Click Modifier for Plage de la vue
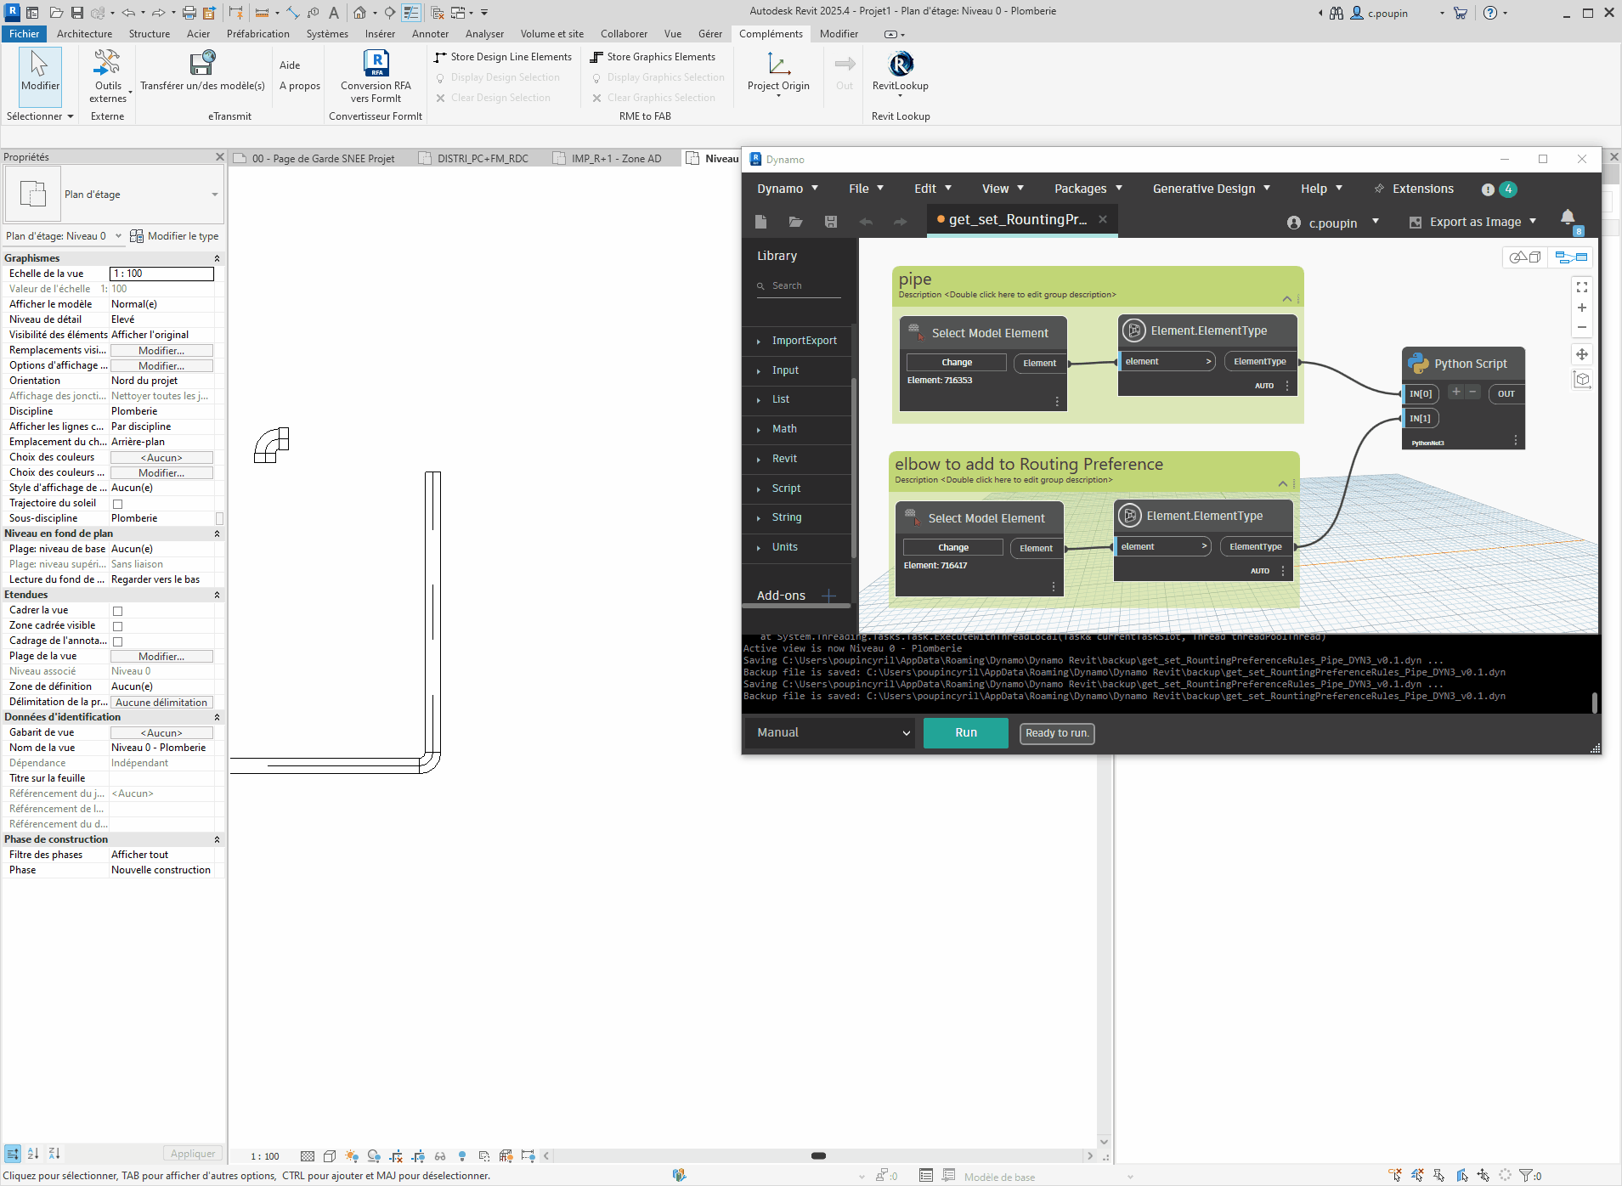Screen dimensions: 1622x1186 161,657
